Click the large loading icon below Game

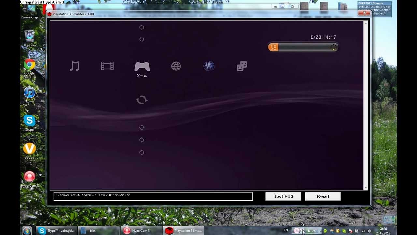click(142, 100)
